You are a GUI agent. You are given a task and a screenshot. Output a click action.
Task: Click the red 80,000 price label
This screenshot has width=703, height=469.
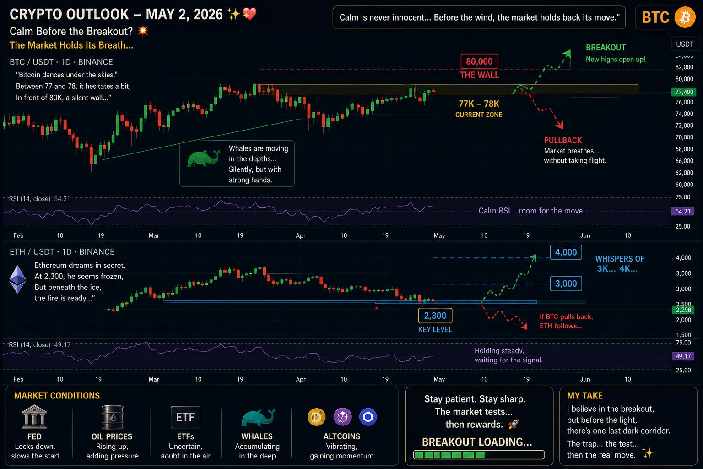click(479, 61)
